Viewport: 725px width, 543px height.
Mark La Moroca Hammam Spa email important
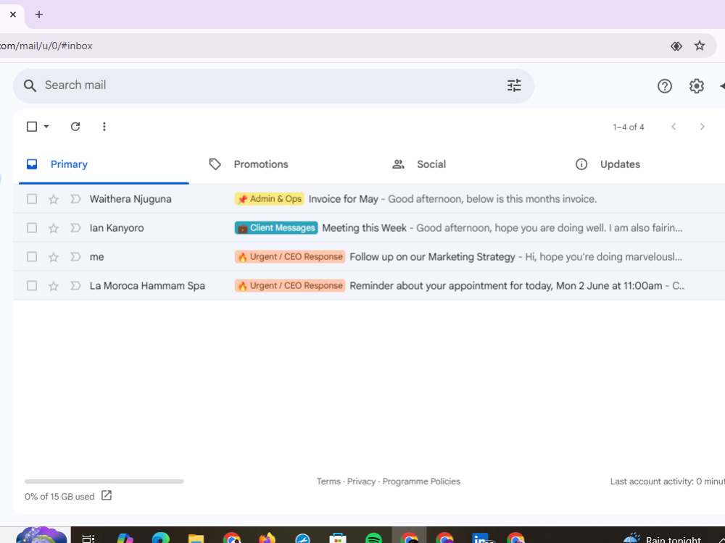(x=75, y=286)
